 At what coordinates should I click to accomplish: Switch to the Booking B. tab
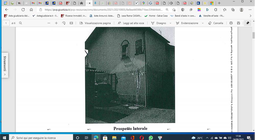pyautogui.click(x=198, y=3)
